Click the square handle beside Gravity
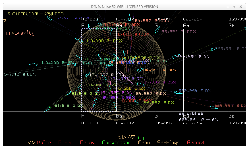 click(8, 33)
